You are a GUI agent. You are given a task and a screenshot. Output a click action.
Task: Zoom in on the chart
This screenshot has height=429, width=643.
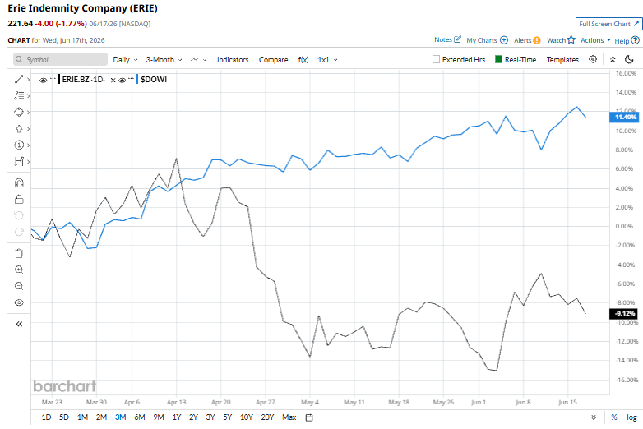(x=19, y=270)
